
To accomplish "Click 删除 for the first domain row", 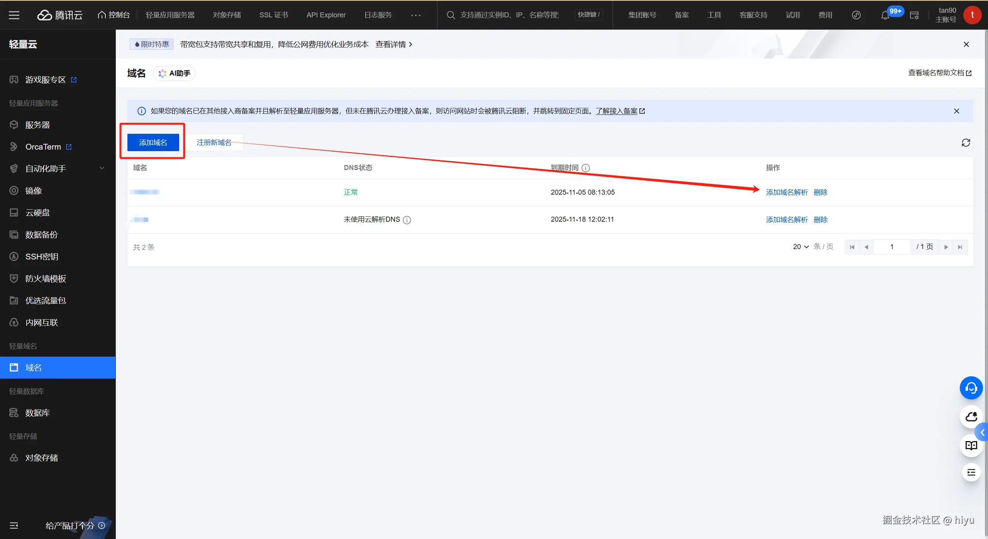I will [x=820, y=192].
